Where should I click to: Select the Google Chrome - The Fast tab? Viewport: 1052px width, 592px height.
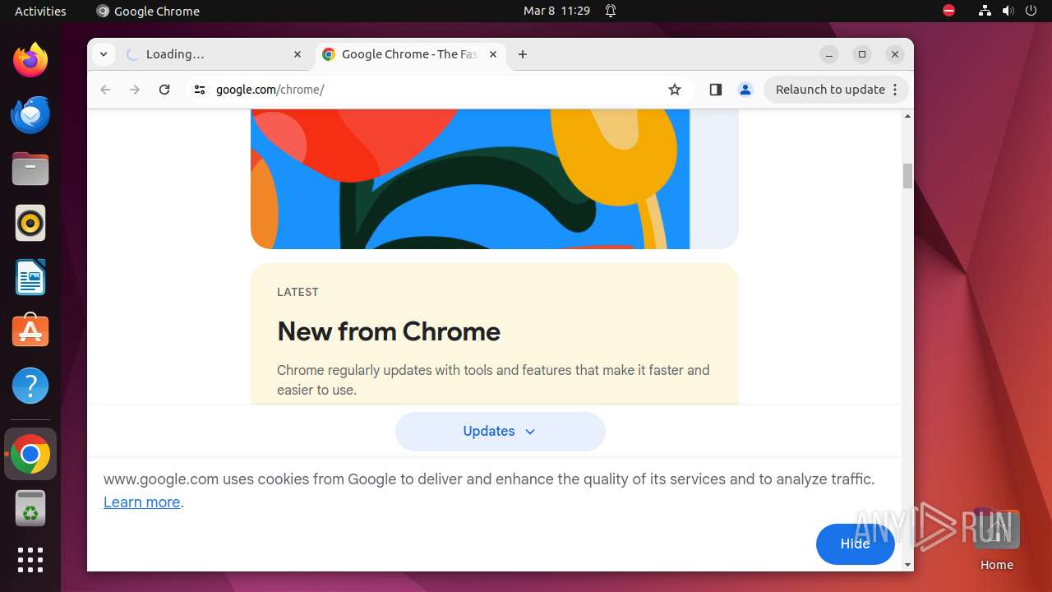409,54
